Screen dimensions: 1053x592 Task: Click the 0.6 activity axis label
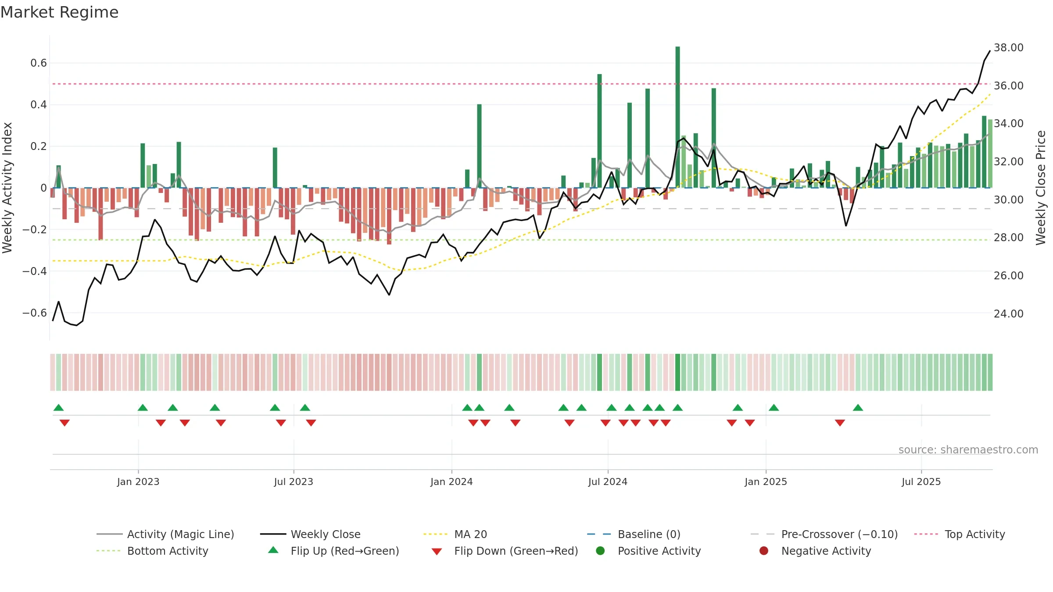(x=39, y=63)
